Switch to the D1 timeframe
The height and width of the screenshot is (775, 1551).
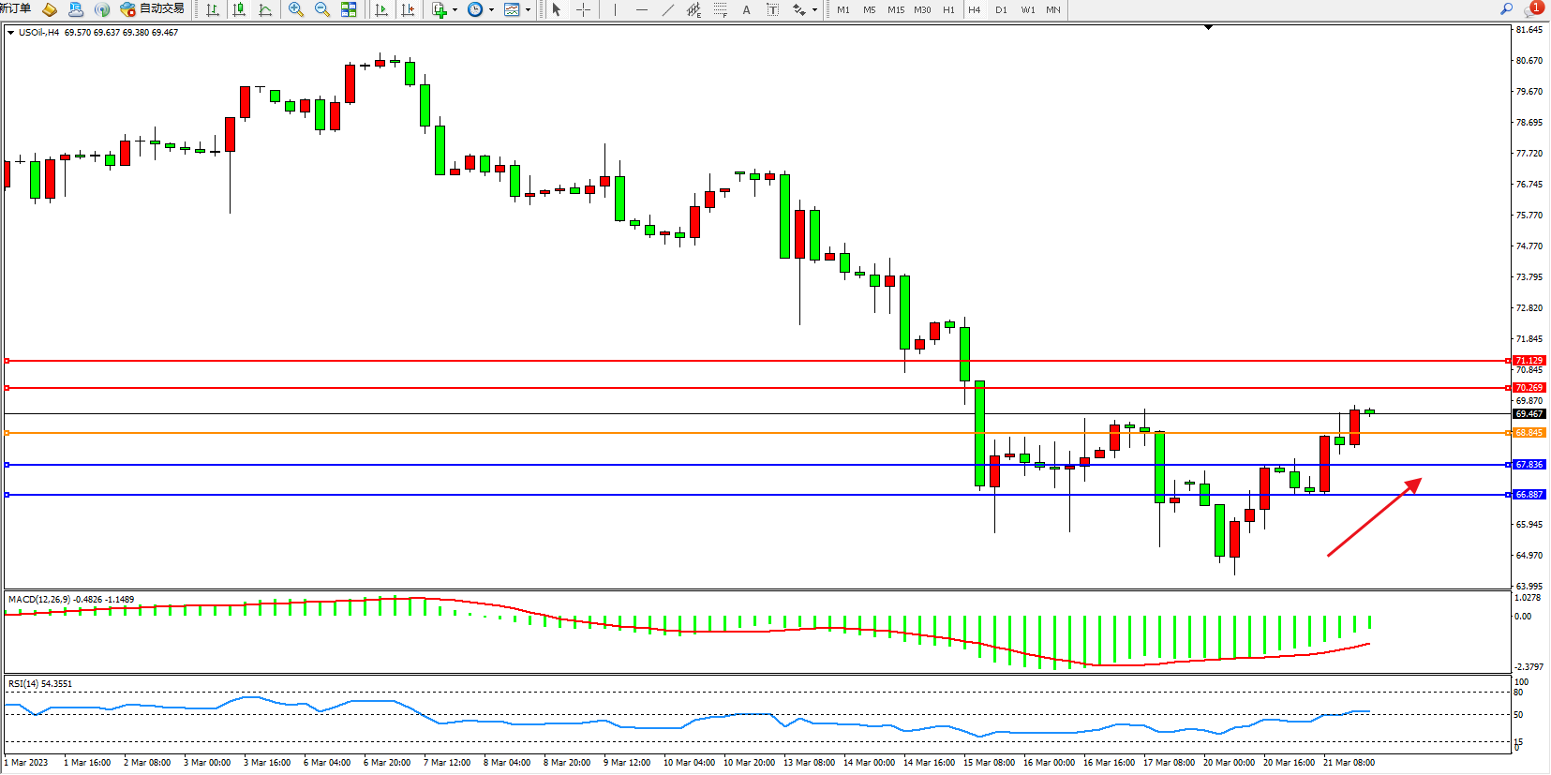coord(1001,9)
